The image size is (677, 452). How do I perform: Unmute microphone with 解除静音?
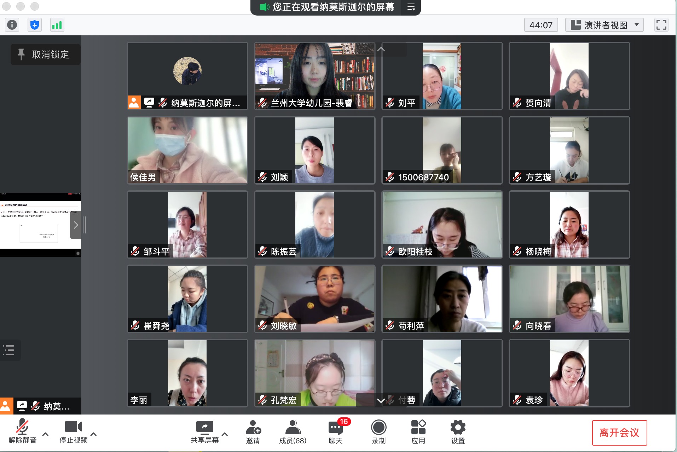click(x=22, y=432)
